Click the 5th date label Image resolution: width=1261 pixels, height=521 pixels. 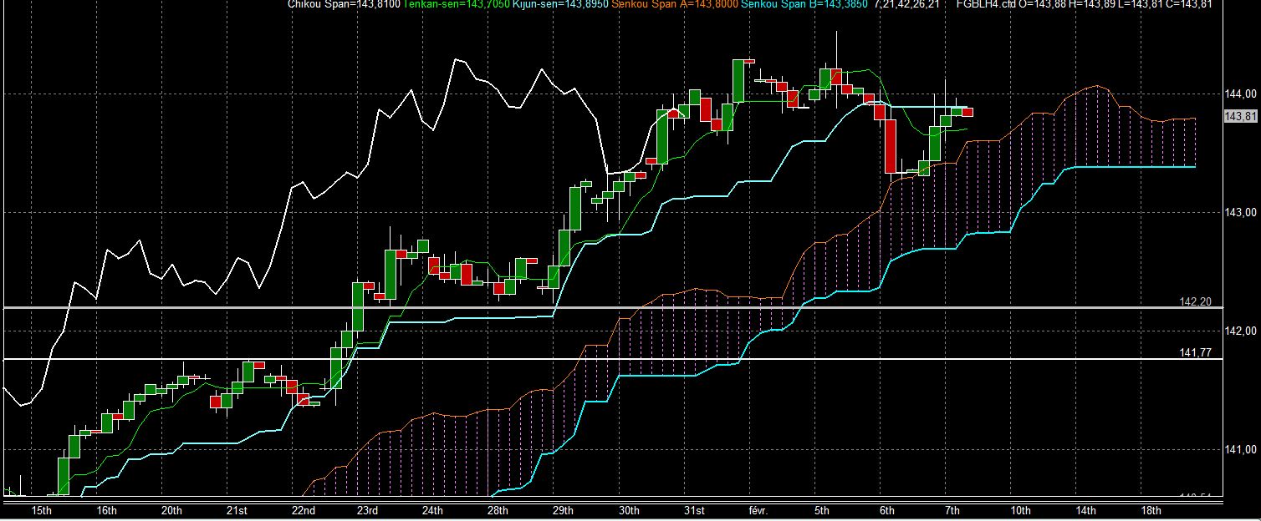coord(821,510)
